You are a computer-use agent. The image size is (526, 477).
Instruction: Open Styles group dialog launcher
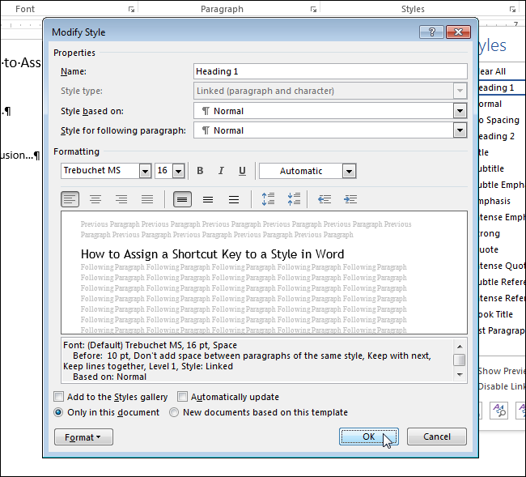(512, 10)
